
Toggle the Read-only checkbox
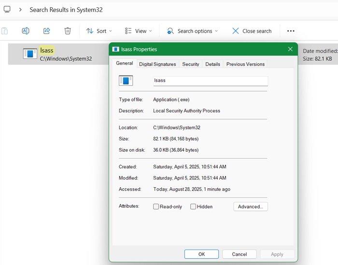(x=156, y=207)
